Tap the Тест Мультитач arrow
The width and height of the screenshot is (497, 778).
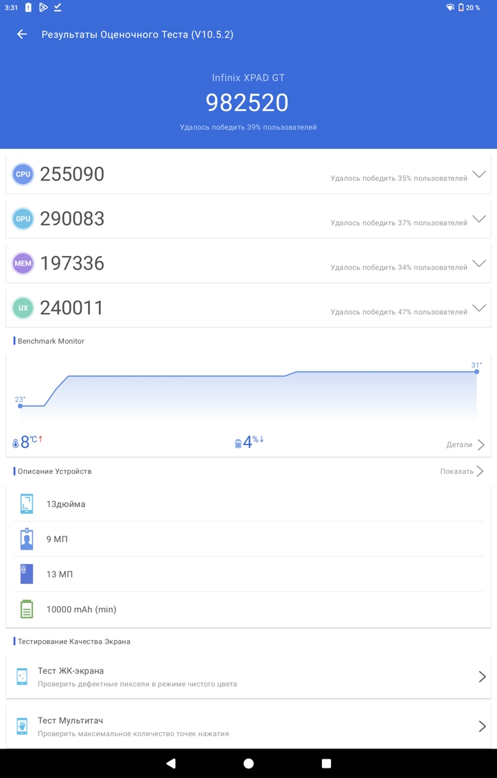pos(482,727)
